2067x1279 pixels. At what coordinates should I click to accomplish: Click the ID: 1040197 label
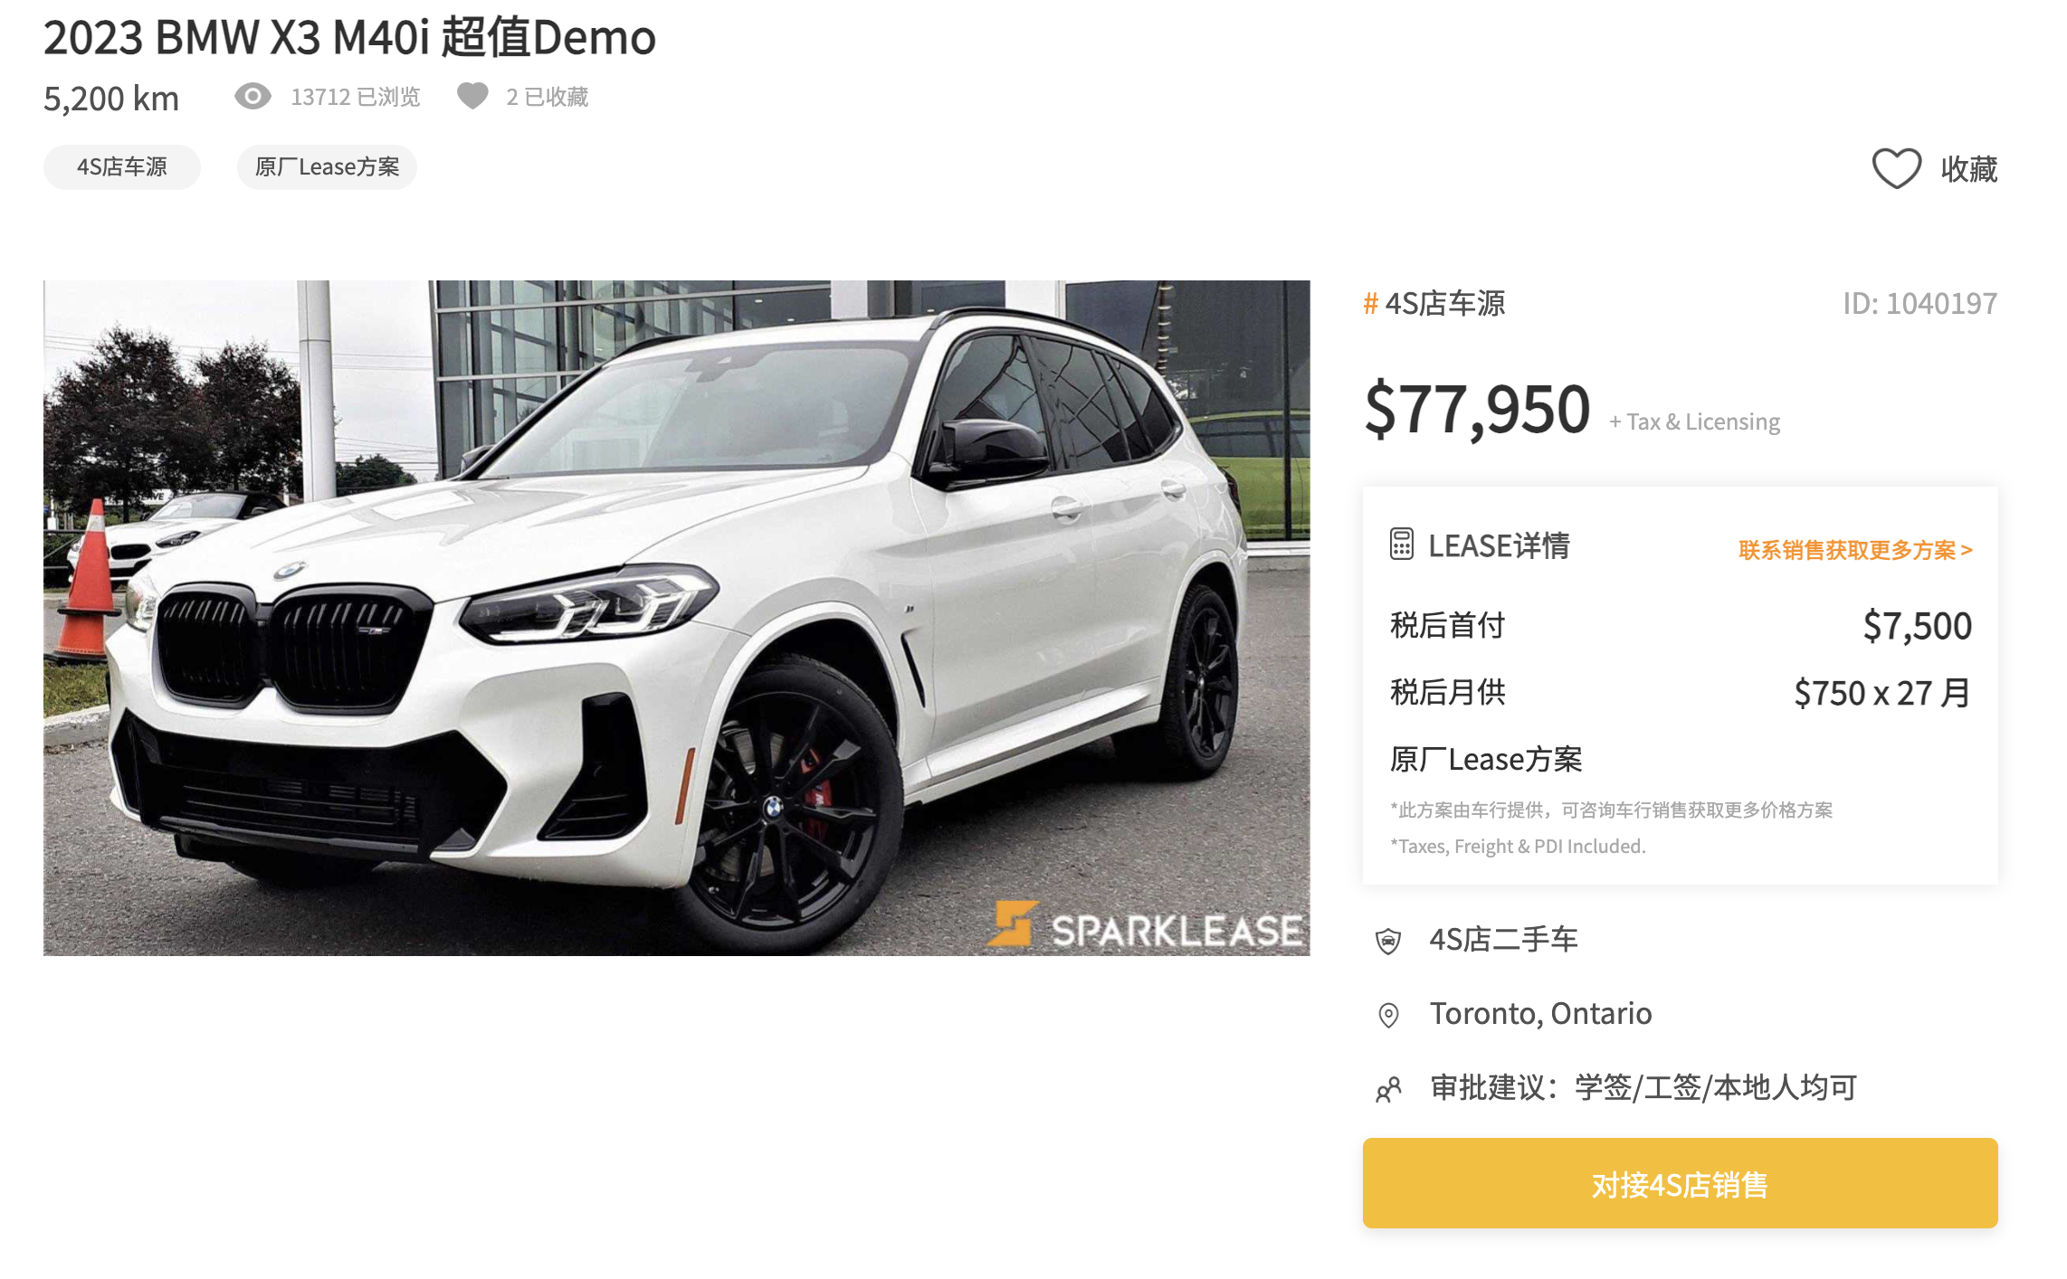(1919, 303)
